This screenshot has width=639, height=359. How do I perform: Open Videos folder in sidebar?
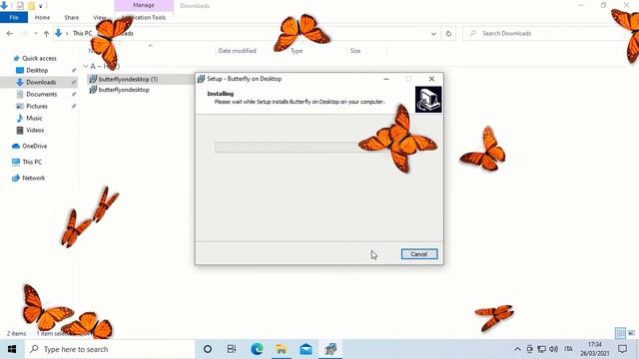pyautogui.click(x=35, y=130)
